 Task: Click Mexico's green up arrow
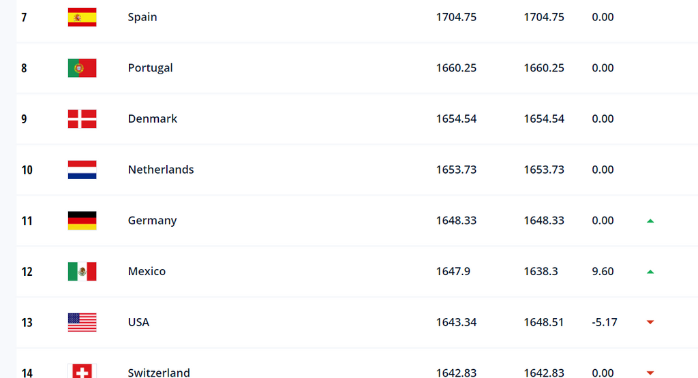pos(650,272)
